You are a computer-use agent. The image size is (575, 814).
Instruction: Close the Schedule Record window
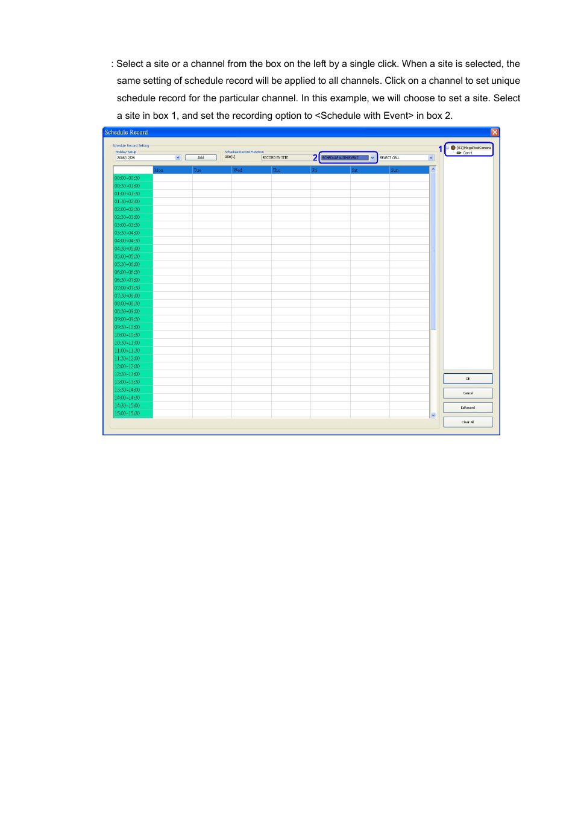[495, 132]
